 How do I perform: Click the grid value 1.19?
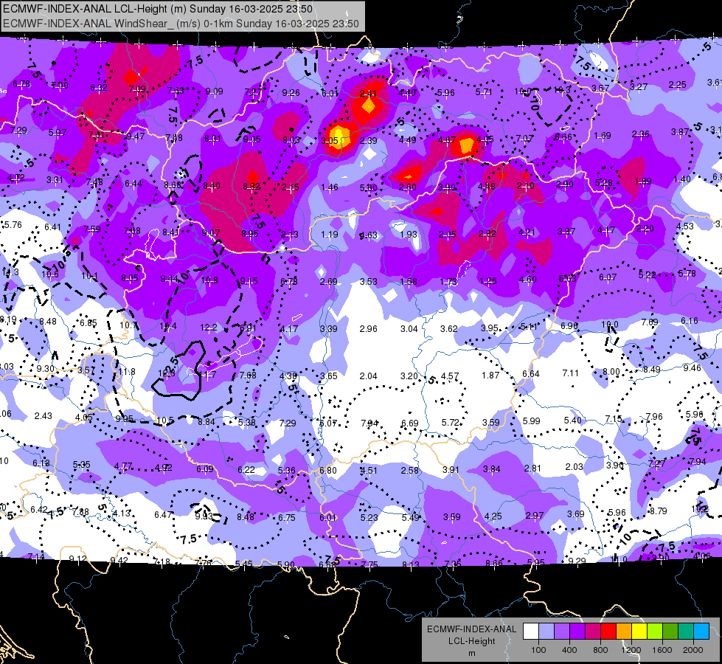click(329, 234)
